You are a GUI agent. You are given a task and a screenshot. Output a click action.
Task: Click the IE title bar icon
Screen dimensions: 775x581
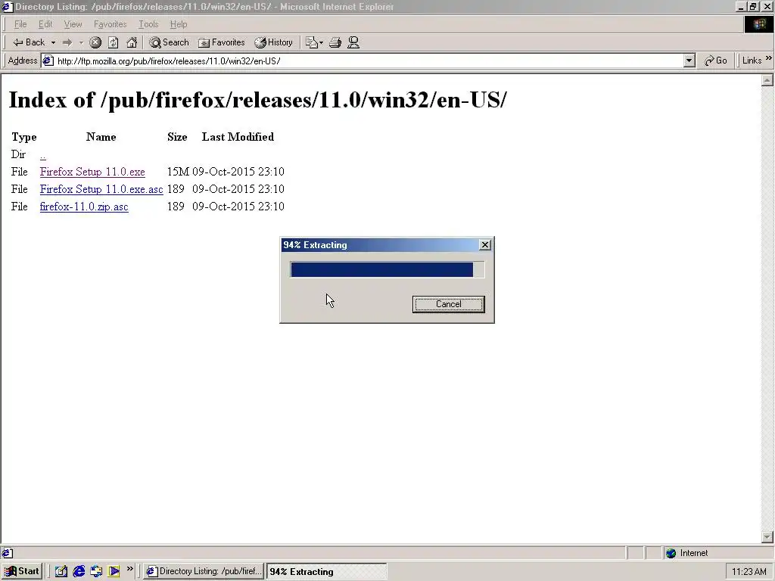point(7,6)
